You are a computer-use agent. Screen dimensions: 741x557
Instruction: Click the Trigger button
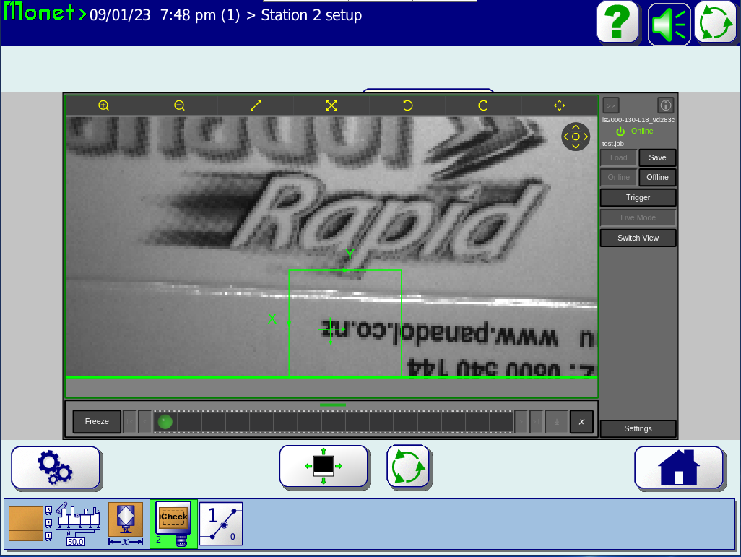point(638,198)
